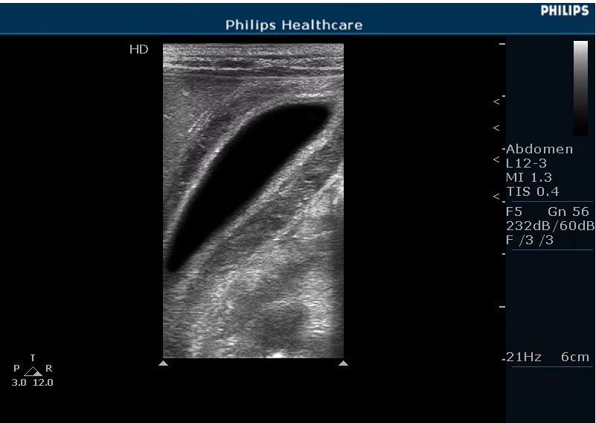Toggle the HD indicator beside the image
This screenshot has height=423, width=596.
[x=138, y=50]
